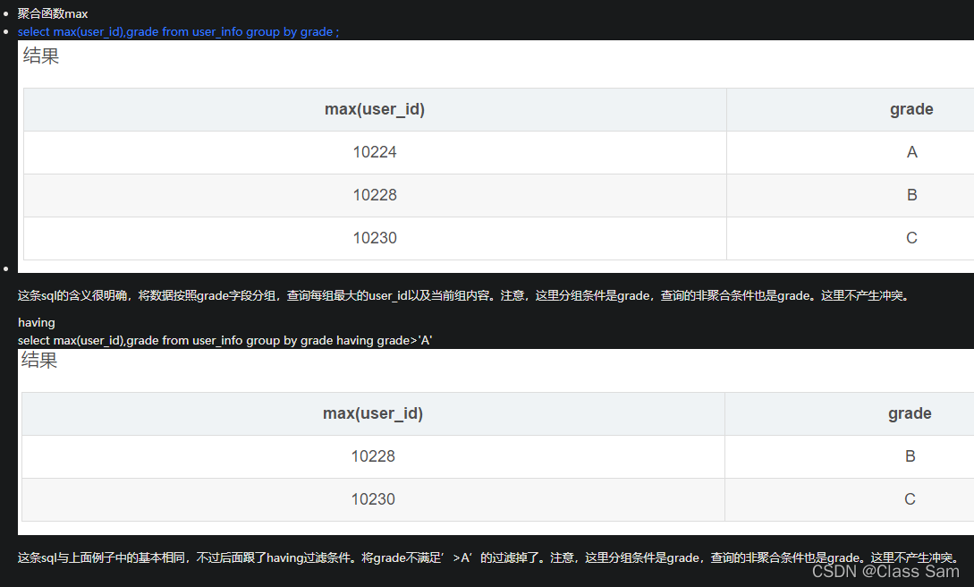The height and width of the screenshot is (587, 974).
Task: Click the first '结果' heading
Action: [x=41, y=55]
